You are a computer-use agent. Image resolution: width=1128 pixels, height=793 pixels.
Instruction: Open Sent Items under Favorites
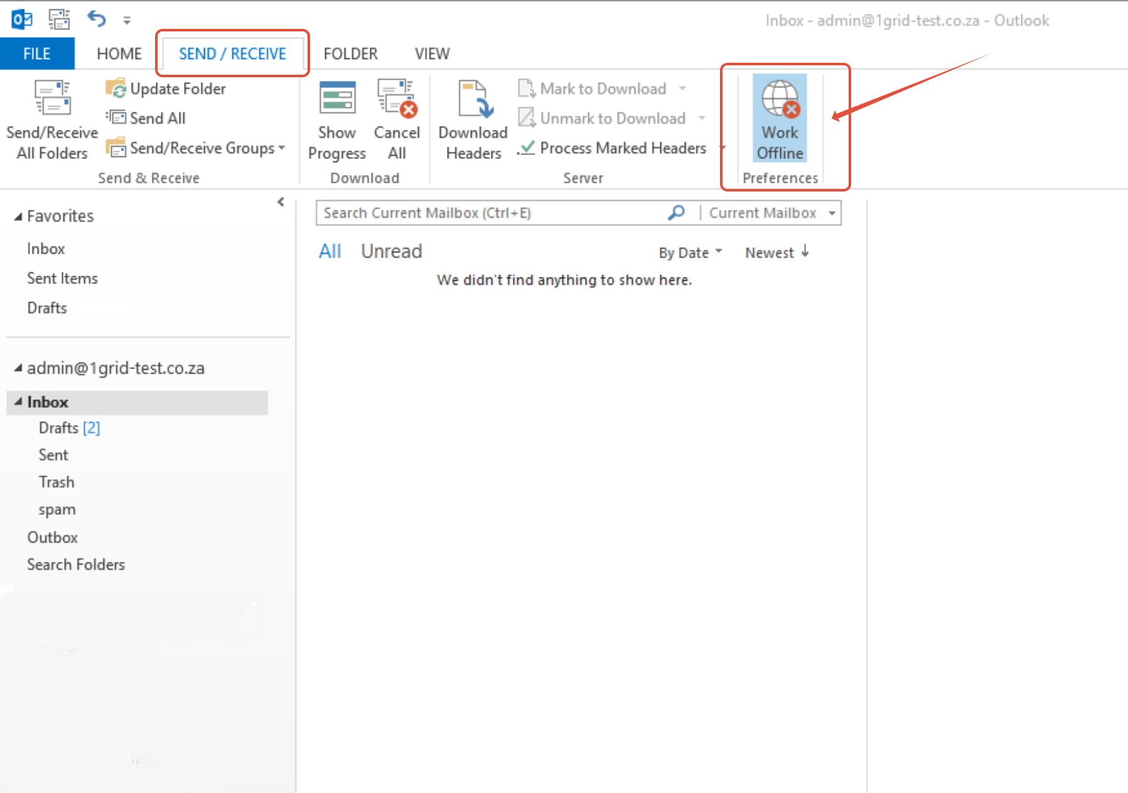coord(62,278)
